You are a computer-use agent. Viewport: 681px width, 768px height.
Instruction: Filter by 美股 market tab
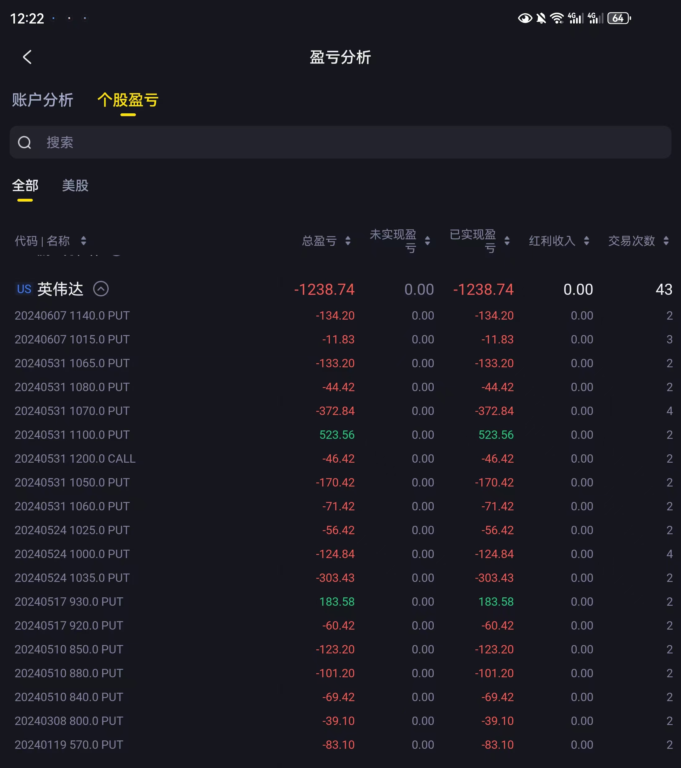(x=75, y=185)
